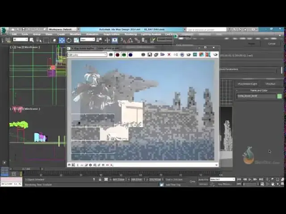The image size is (286, 214).
Task: Click the object color swatch next to name
Action: point(279,96)
